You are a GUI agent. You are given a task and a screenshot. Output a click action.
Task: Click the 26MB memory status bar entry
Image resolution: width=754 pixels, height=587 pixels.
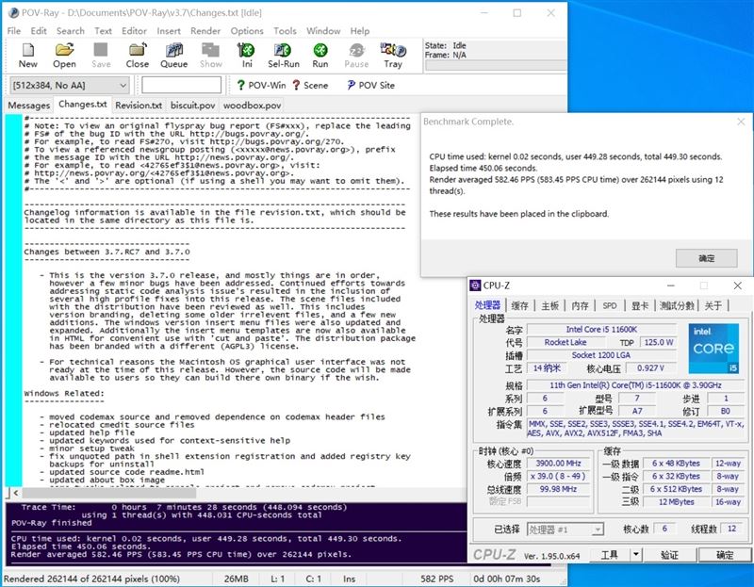237,579
